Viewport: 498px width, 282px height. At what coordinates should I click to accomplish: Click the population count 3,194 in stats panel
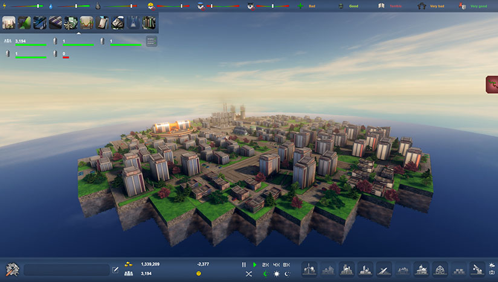pos(21,41)
